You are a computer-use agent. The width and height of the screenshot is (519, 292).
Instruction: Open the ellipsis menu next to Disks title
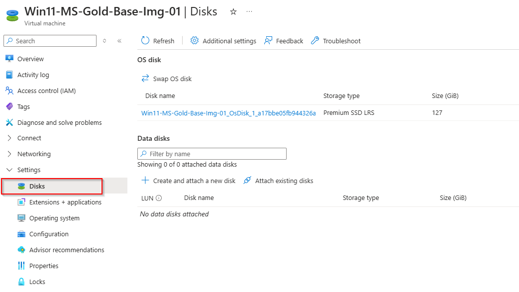coord(249,11)
